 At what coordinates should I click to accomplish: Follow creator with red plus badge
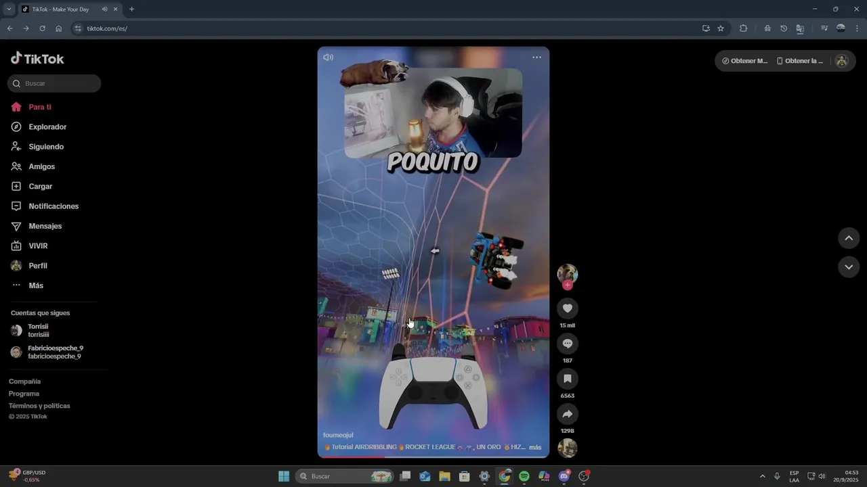[568, 285]
